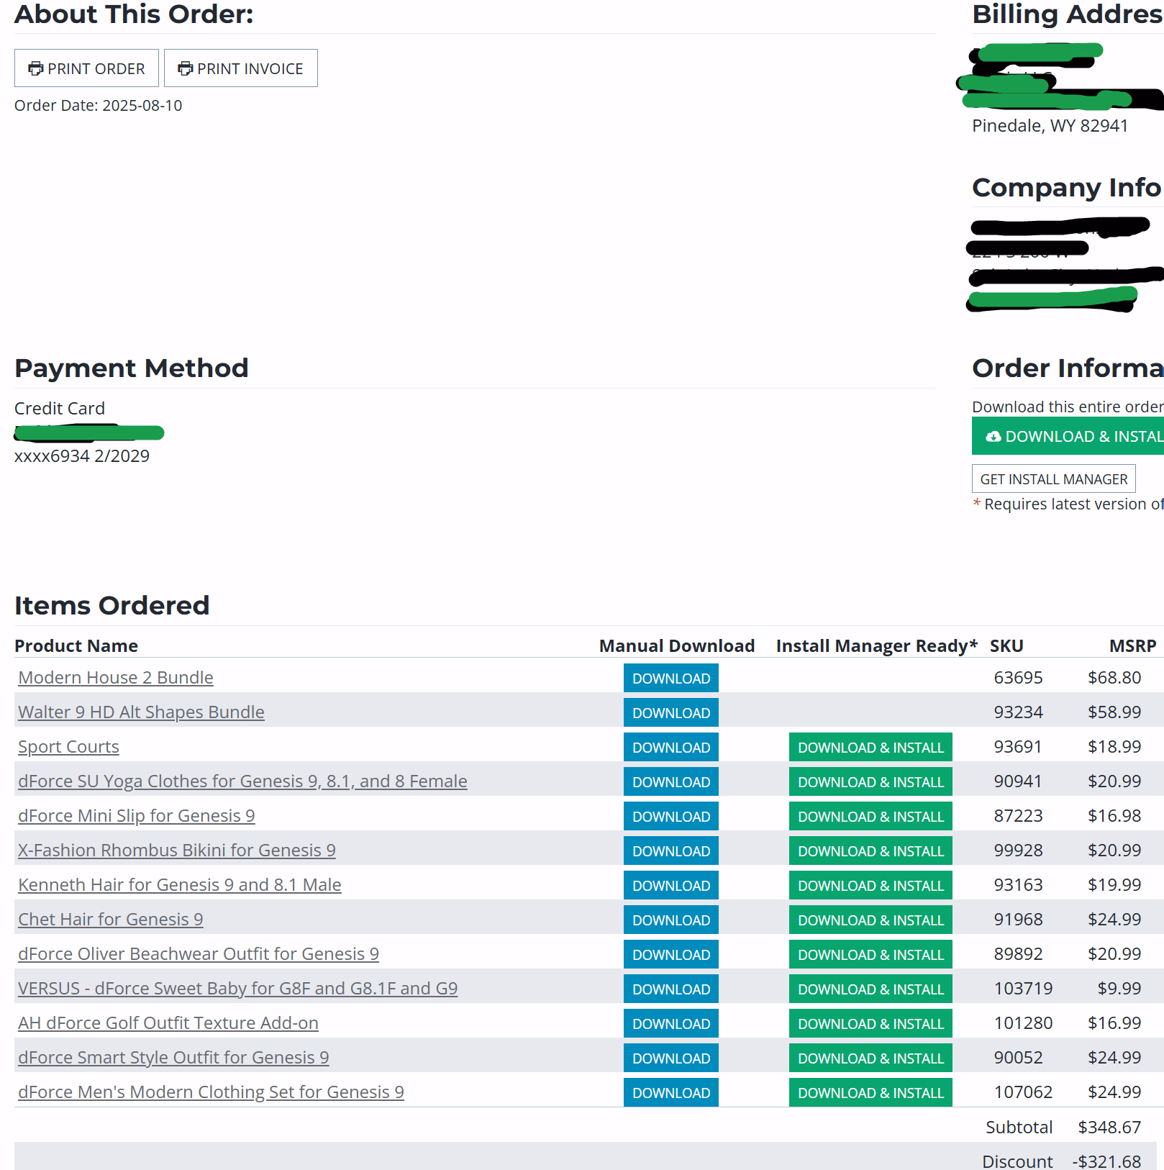Download & Install X-Fashion Rhombus Bikini
This screenshot has width=1164, height=1170.
point(870,851)
